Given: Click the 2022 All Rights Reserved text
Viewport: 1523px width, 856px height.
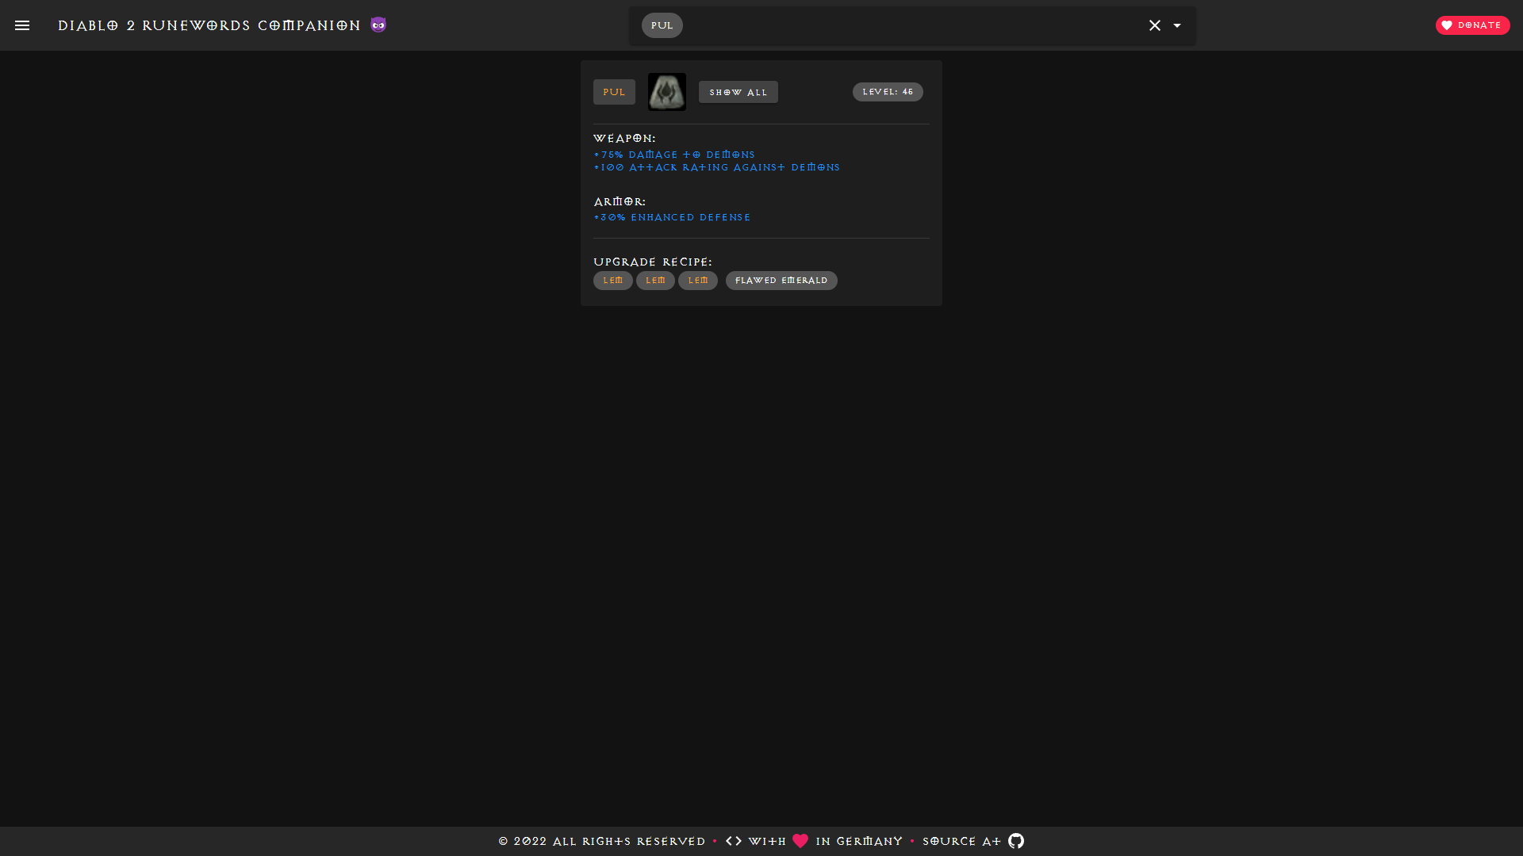Looking at the screenshot, I should coord(601,841).
